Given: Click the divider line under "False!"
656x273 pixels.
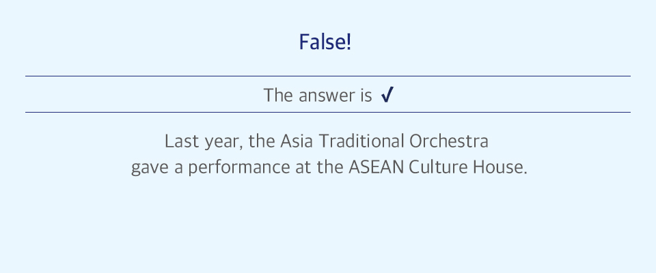Looking at the screenshot, I should tap(327, 76).
